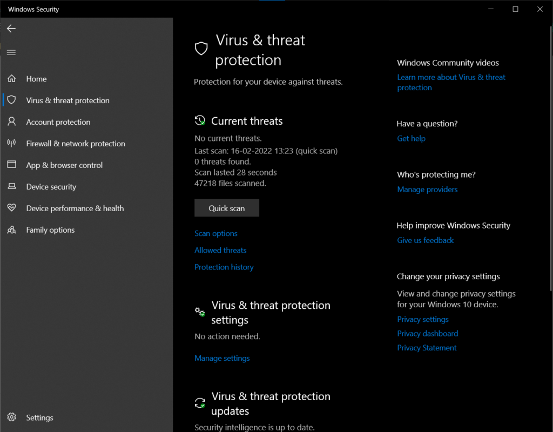View Allowed threats
Image resolution: width=553 pixels, height=432 pixels.
(x=220, y=251)
